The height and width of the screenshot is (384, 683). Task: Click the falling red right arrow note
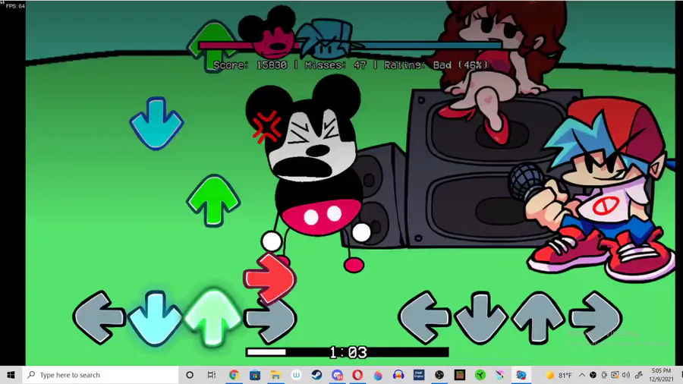[x=269, y=279]
